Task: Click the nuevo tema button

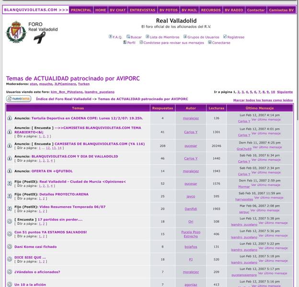Action: 19,99
